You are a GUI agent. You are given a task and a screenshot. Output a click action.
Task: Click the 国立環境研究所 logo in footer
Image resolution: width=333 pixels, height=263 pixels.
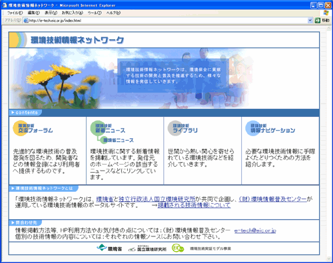pos(147,248)
